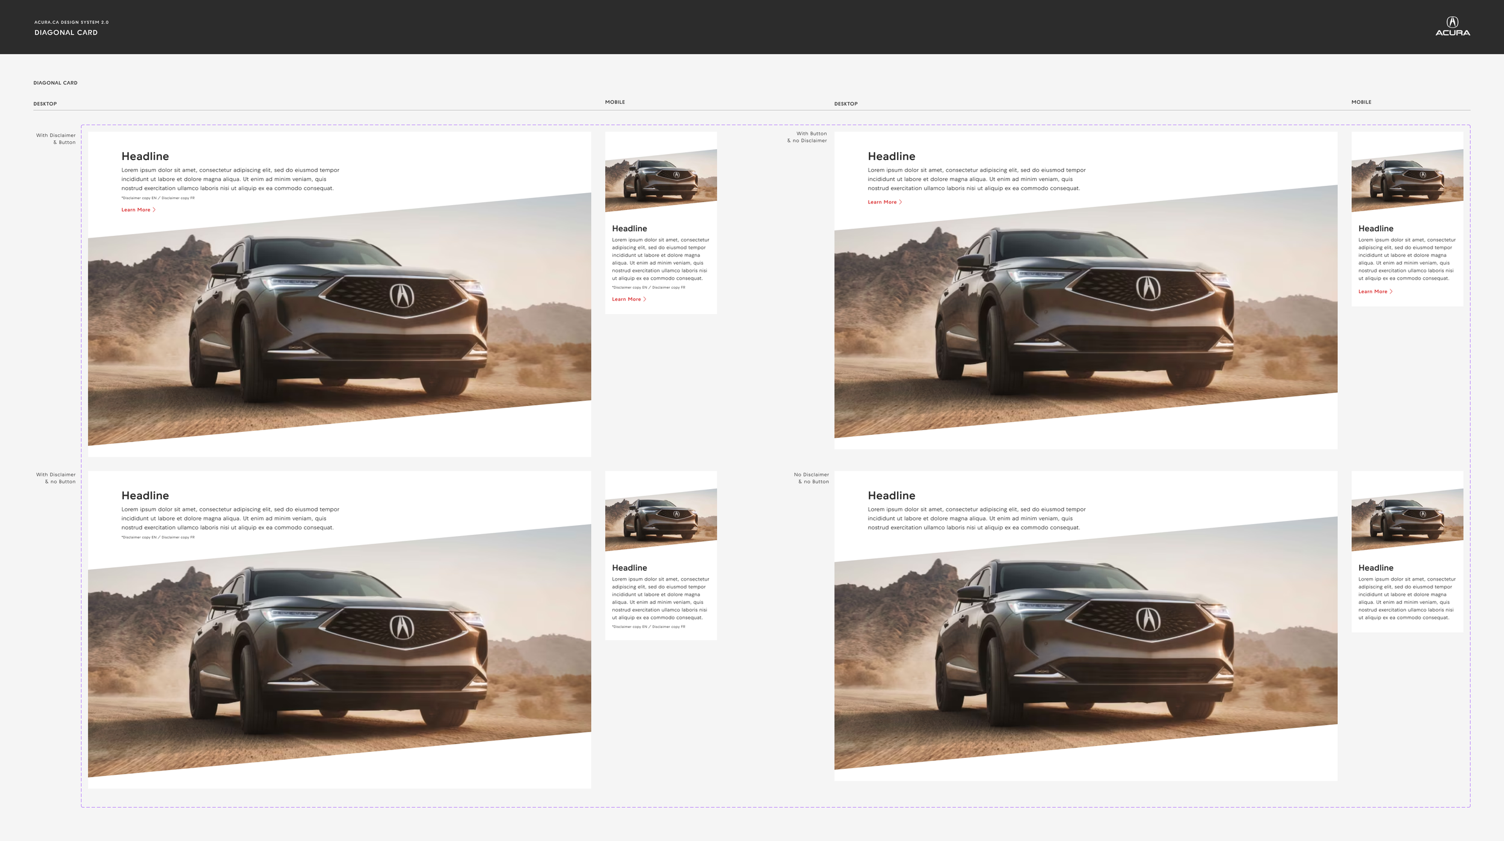Click Learn More in mobile card with disclaimer
The width and height of the screenshot is (1504, 841).
[x=629, y=299]
